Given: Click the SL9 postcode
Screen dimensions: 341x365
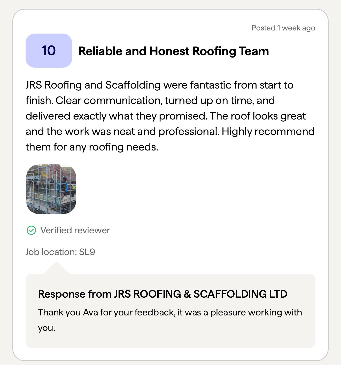Looking at the screenshot, I should 87,252.
